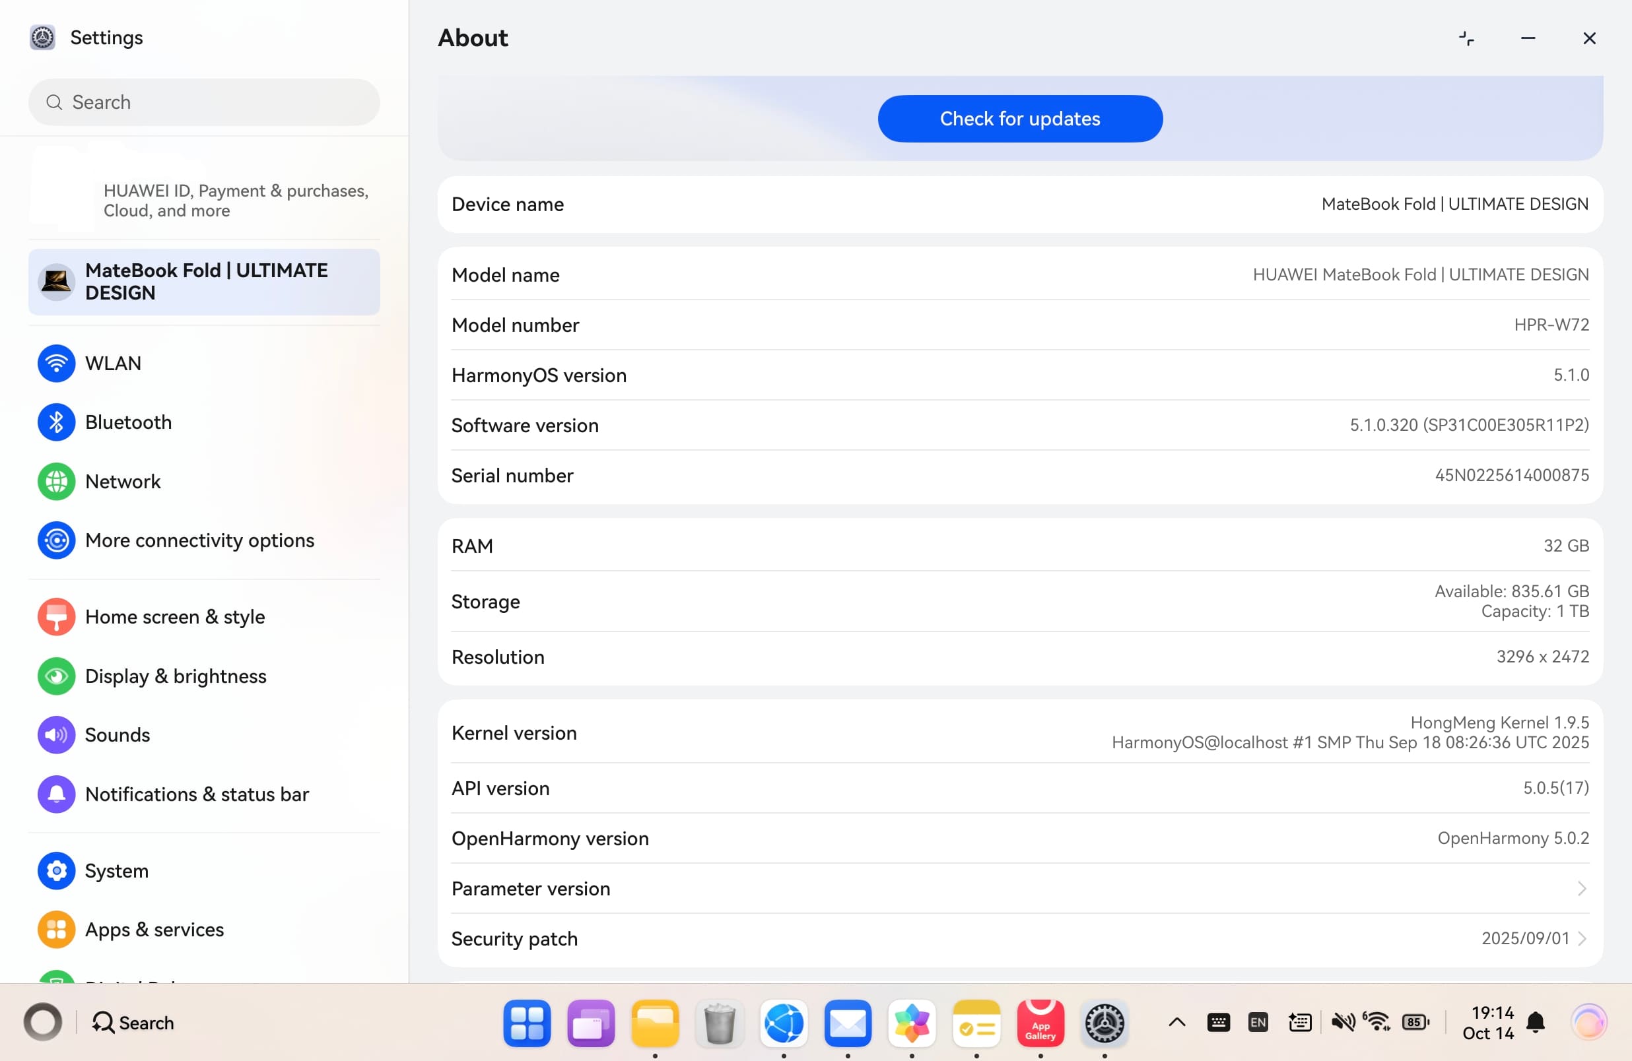Open Apps & services menu item

pos(154,930)
